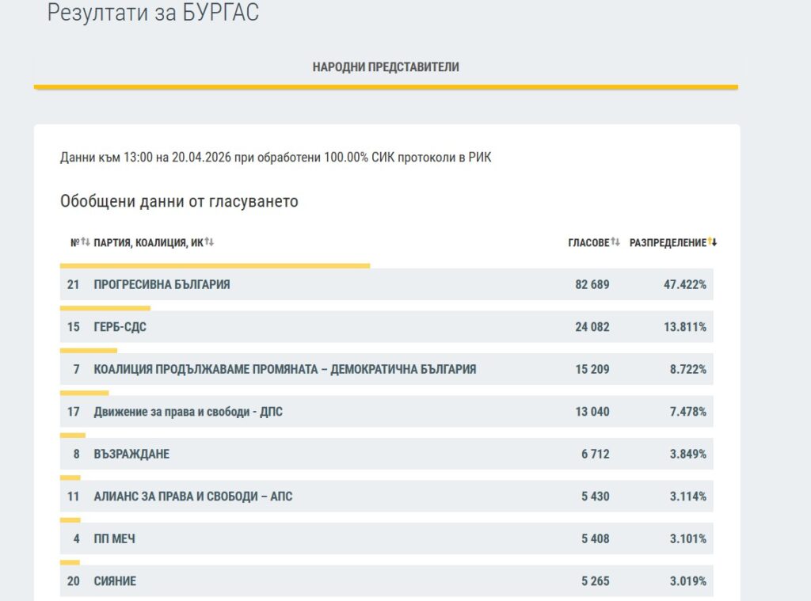The width and height of the screenshot is (811, 601).
Task: Click the СИЯНИЕ party name
Action: [115, 581]
